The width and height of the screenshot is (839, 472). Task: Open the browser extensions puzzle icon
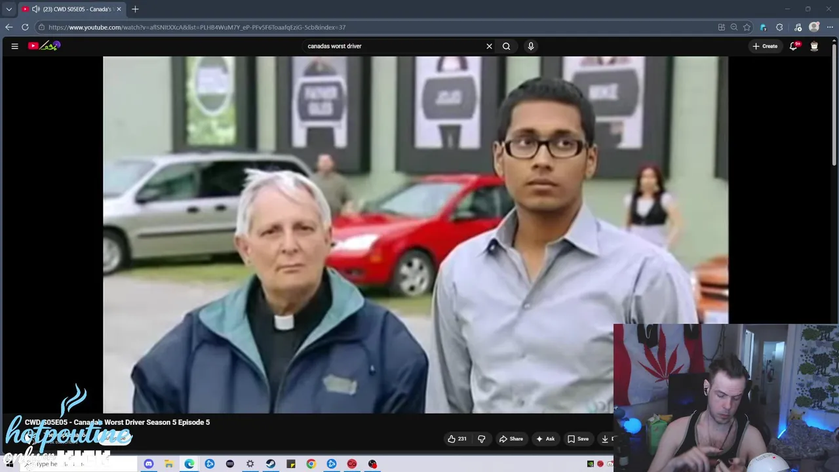tap(779, 27)
